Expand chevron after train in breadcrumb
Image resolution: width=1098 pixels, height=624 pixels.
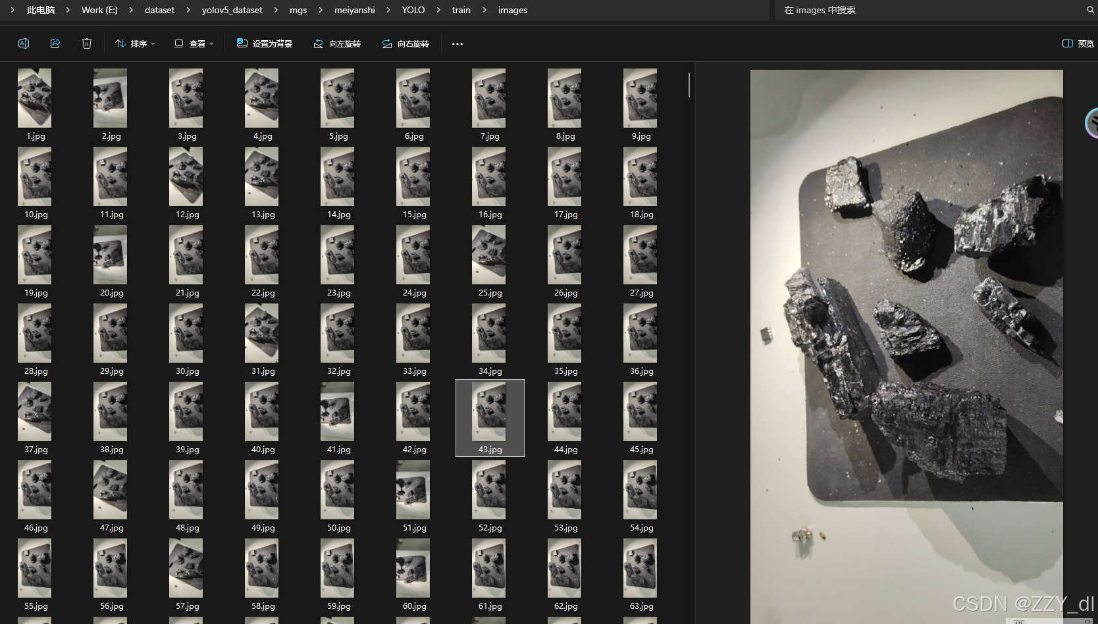(484, 10)
